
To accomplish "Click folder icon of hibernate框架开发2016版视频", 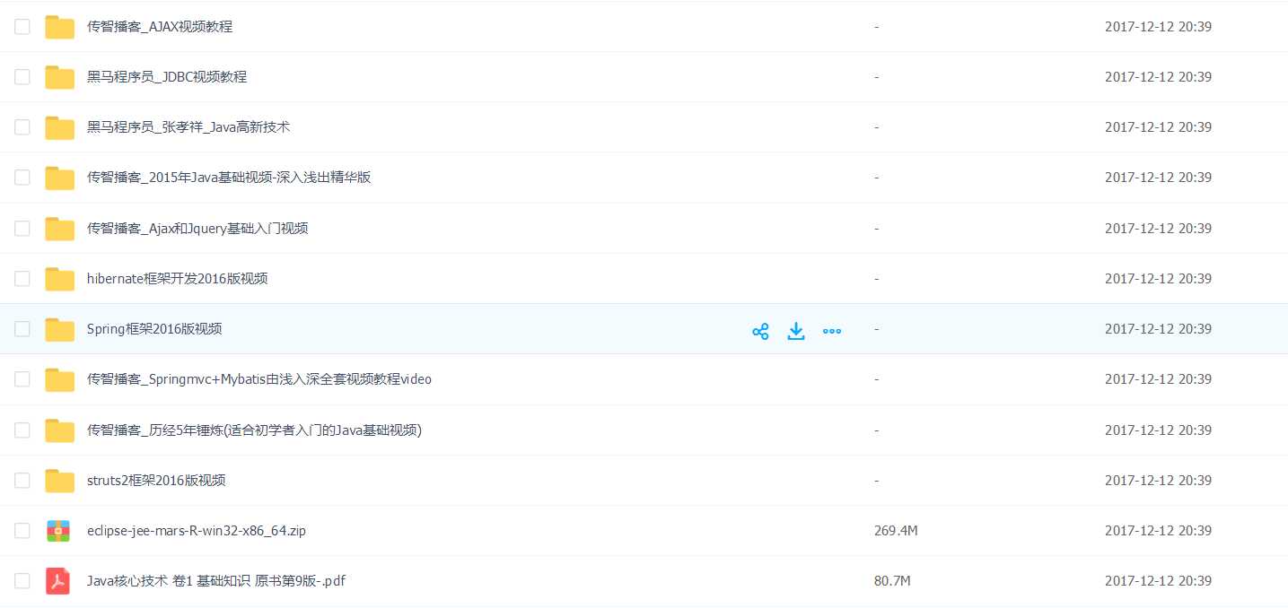I will [x=60, y=279].
